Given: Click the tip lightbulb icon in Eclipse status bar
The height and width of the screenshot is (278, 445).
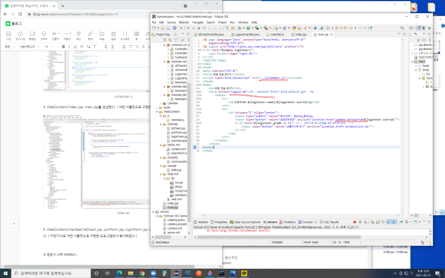Looking at the screenshot, I should pos(430,242).
